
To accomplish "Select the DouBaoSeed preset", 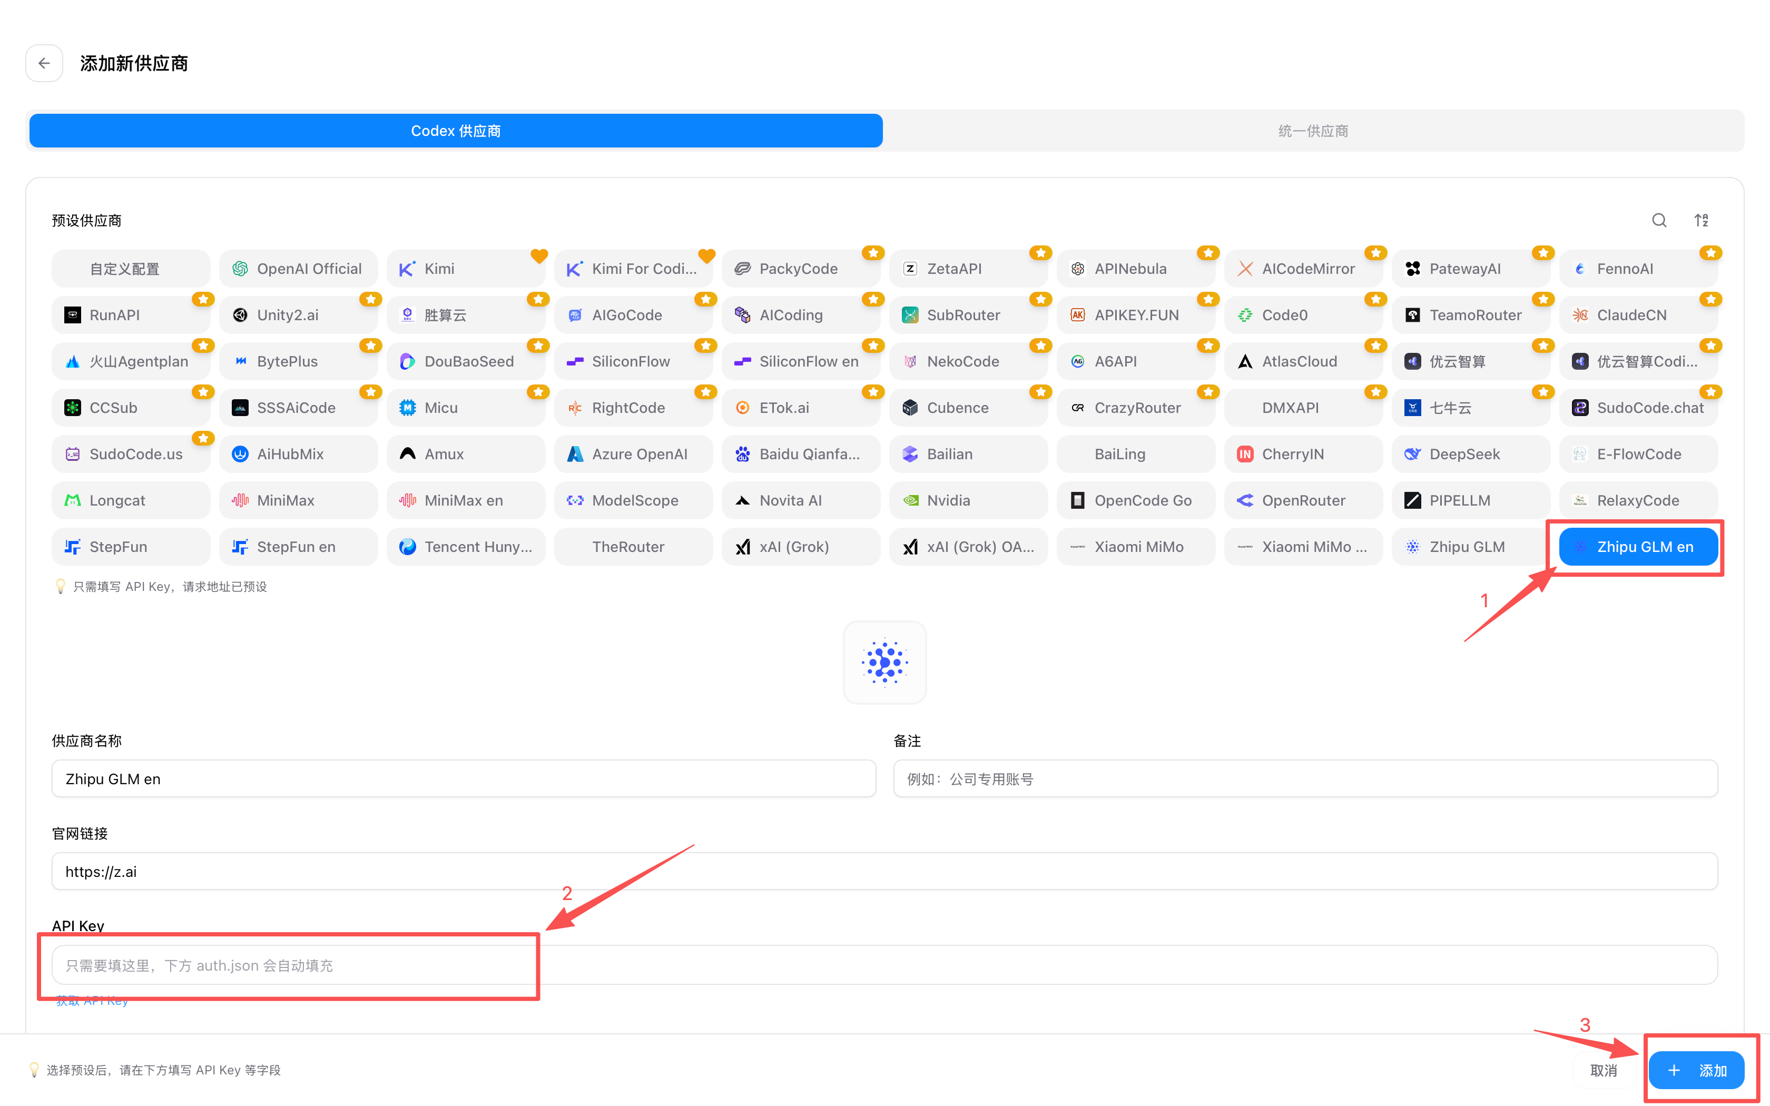I will pos(466,361).
